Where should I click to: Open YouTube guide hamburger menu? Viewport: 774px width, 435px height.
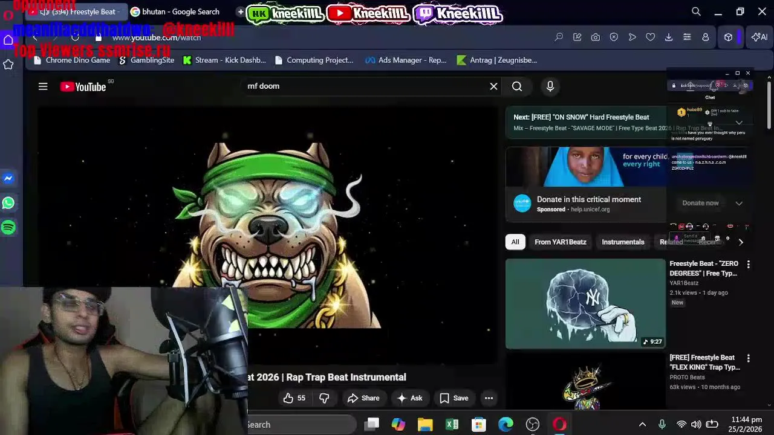[43, 86]
